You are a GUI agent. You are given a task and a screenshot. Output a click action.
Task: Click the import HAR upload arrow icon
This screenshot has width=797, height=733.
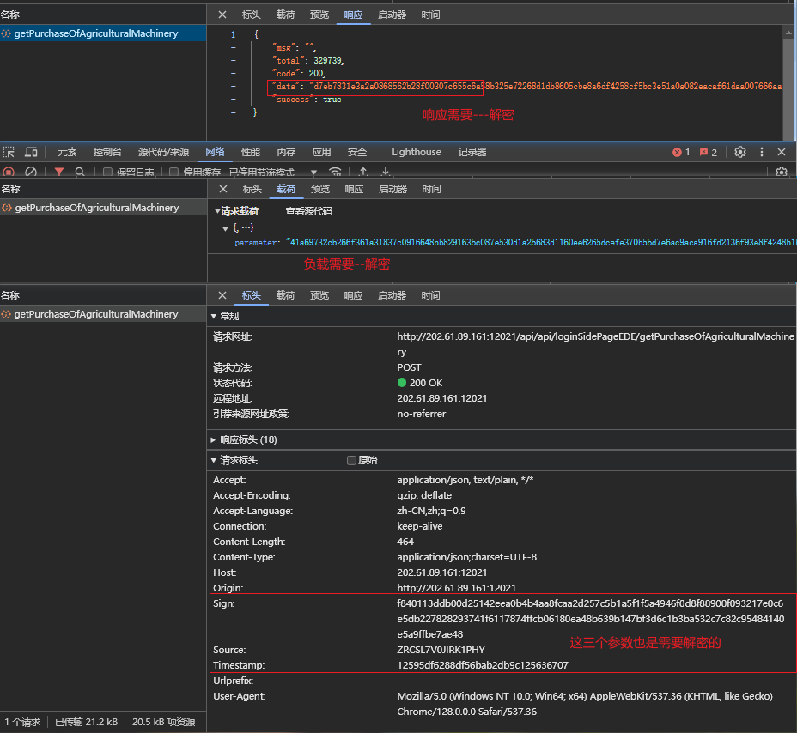click(x=363, y=172)
